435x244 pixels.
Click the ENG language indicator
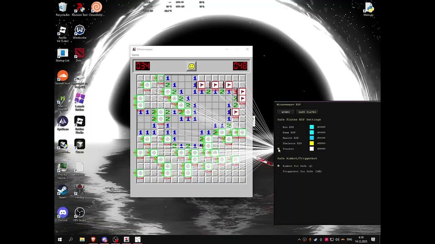point(349,240)
